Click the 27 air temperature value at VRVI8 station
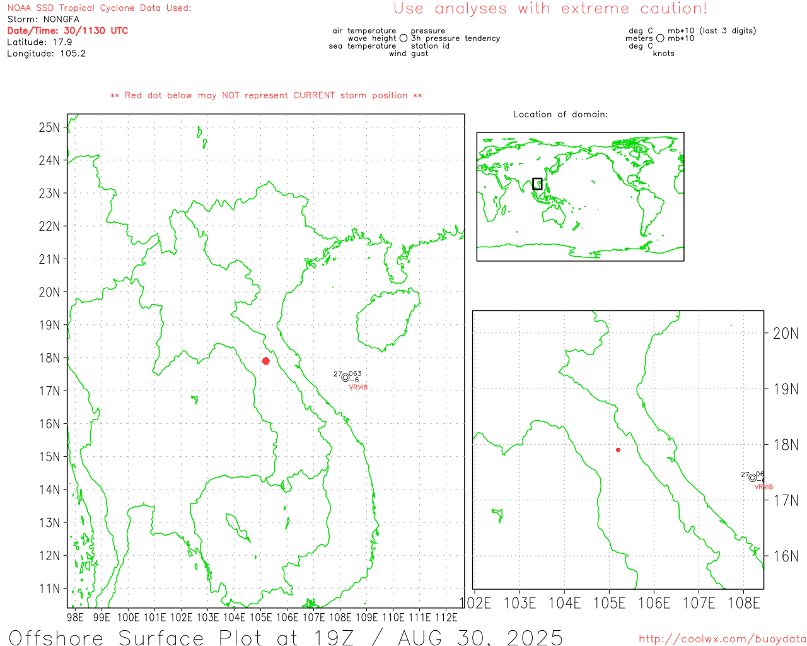Viewport: 807px width, 646px height. [338, 374]
